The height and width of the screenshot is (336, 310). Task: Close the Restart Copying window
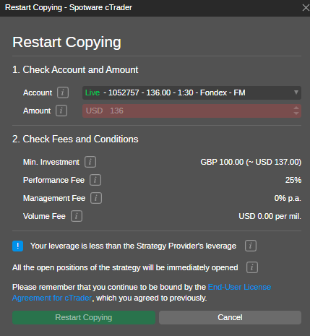(306, 8)
